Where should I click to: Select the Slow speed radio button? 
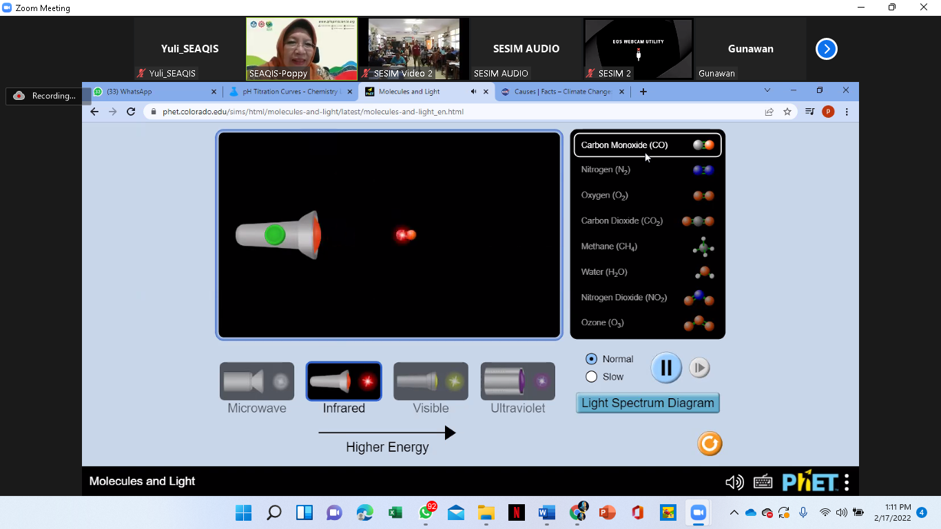pos(591,377)
